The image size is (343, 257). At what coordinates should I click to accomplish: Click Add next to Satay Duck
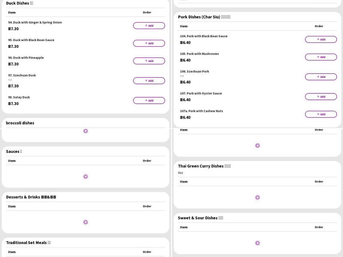pyautogui.click(x=149, y=101)
